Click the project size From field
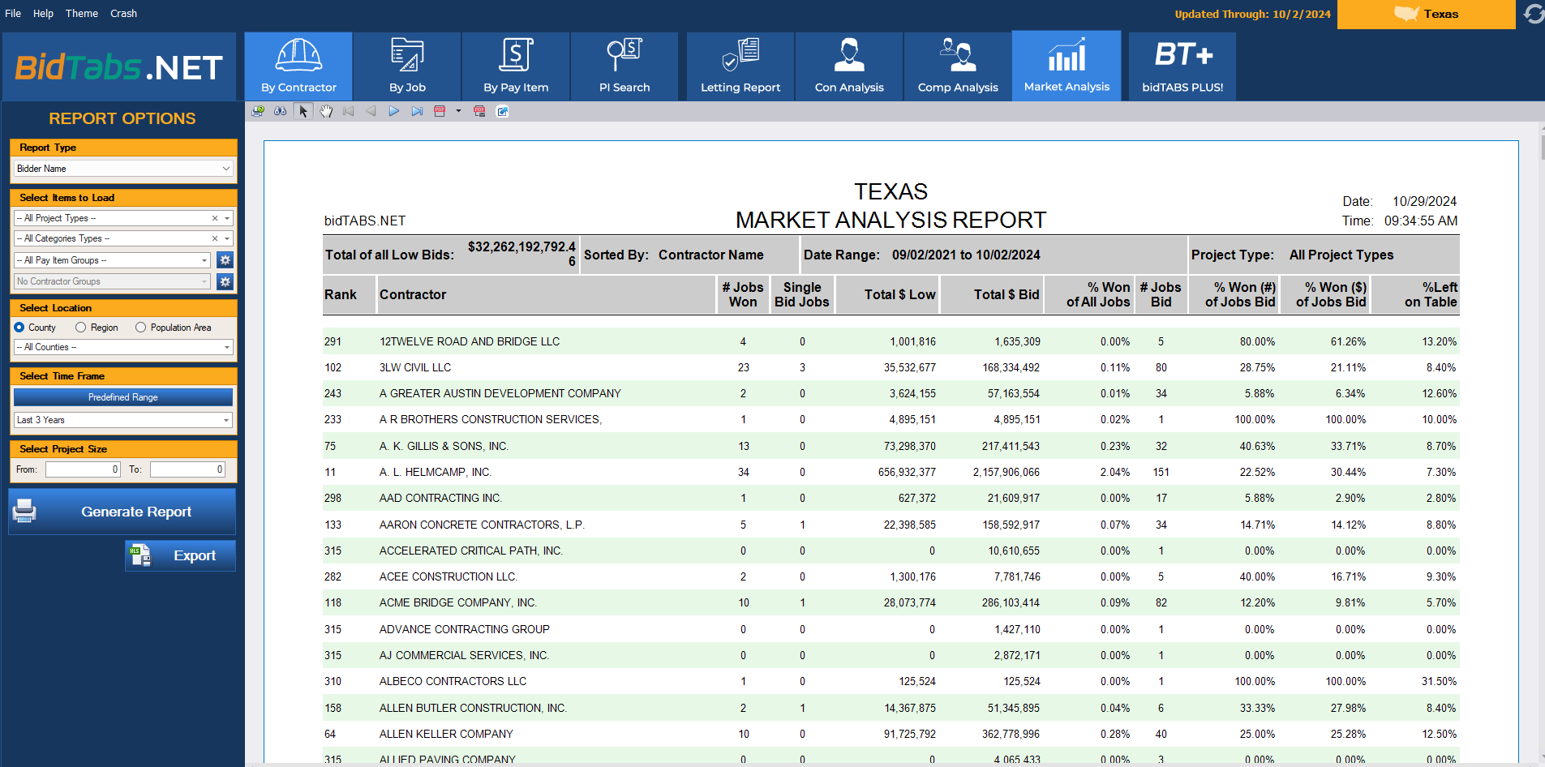 (83, 469)
